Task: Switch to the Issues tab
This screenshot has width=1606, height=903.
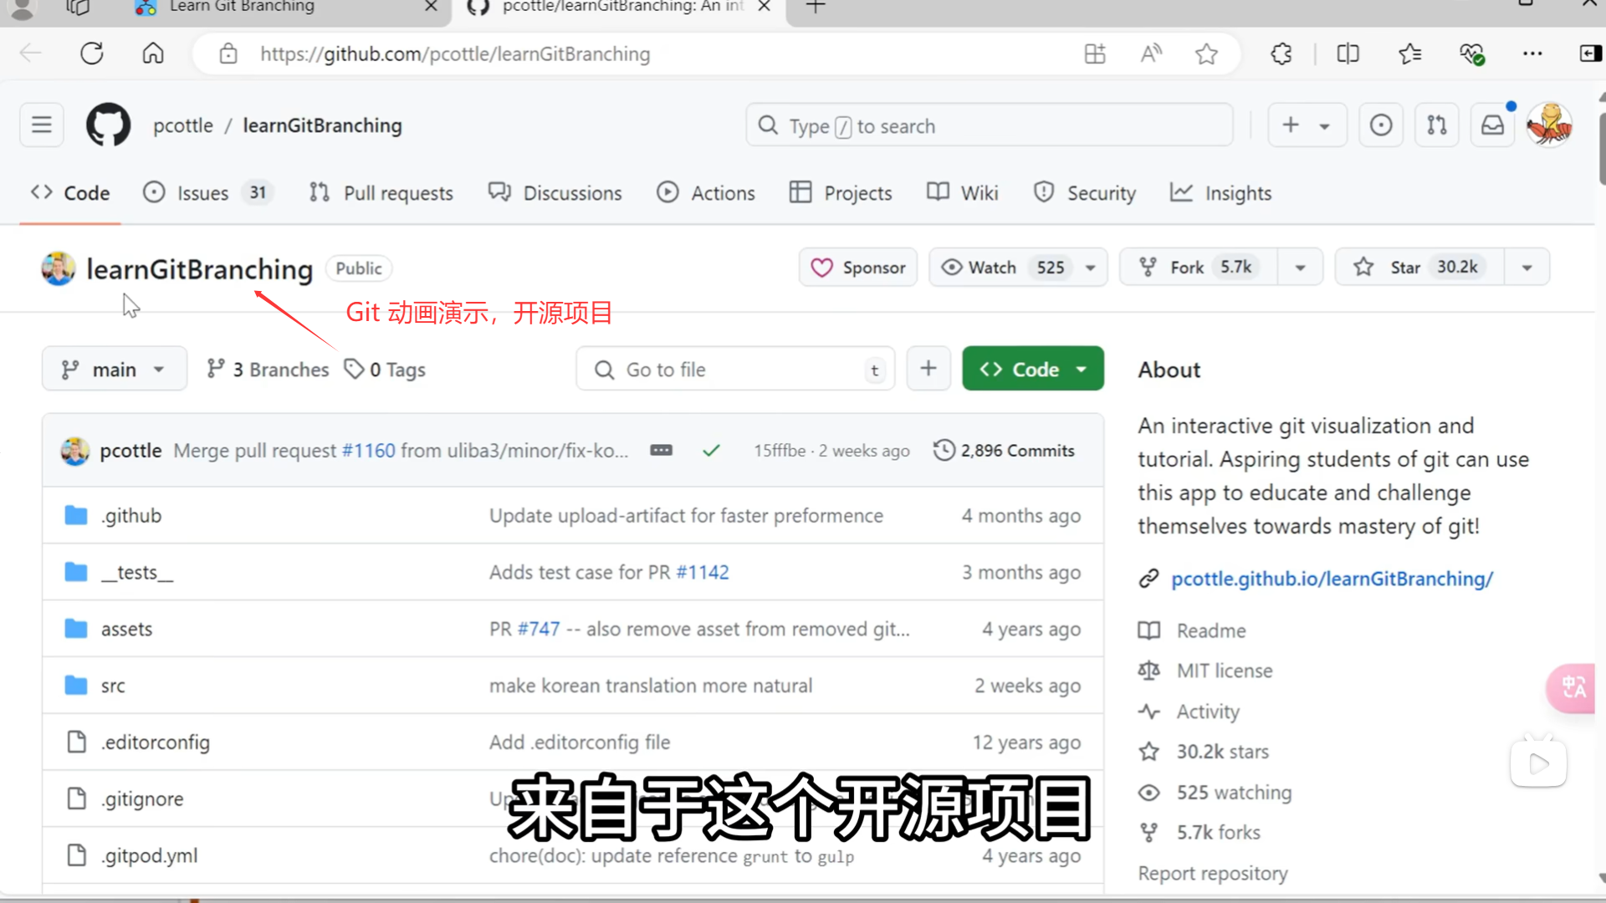Action: click(202, 193)
